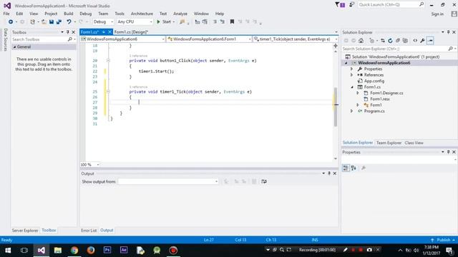
Task: Open the Show output from dropdown
Action: pos(168,181)
